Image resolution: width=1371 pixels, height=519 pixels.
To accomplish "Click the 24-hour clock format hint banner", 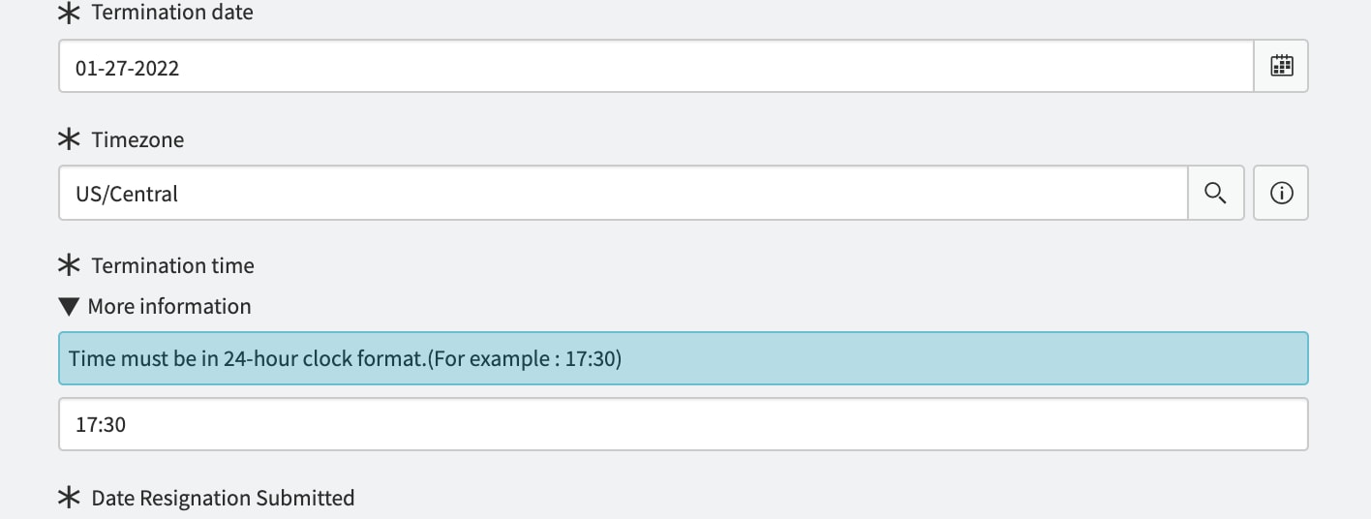I will click(684, 358).
